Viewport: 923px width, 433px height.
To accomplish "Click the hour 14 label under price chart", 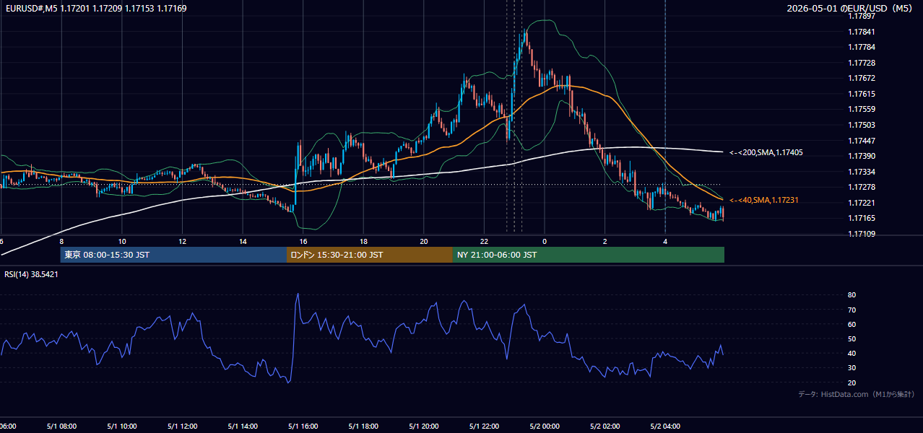I will coord(243,241).
